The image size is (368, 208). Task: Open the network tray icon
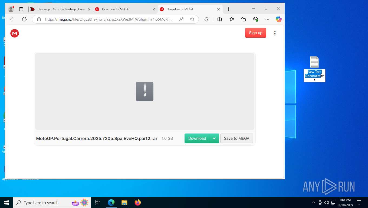(x=333, y=203)
